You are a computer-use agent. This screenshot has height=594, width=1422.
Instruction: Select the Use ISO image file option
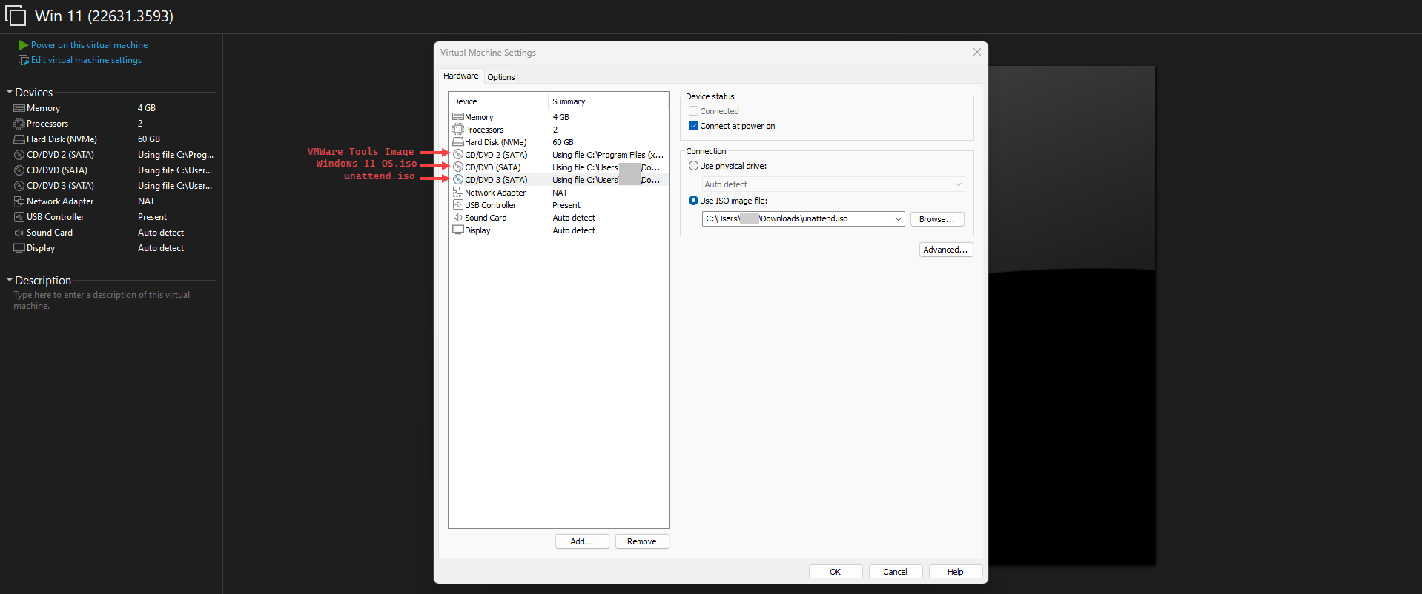coord(693,201)
